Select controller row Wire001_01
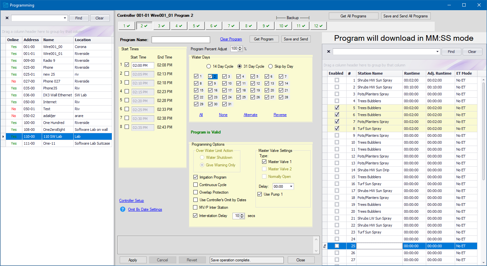The height and width of the screenshot is (266, 487). click(56, 54)
